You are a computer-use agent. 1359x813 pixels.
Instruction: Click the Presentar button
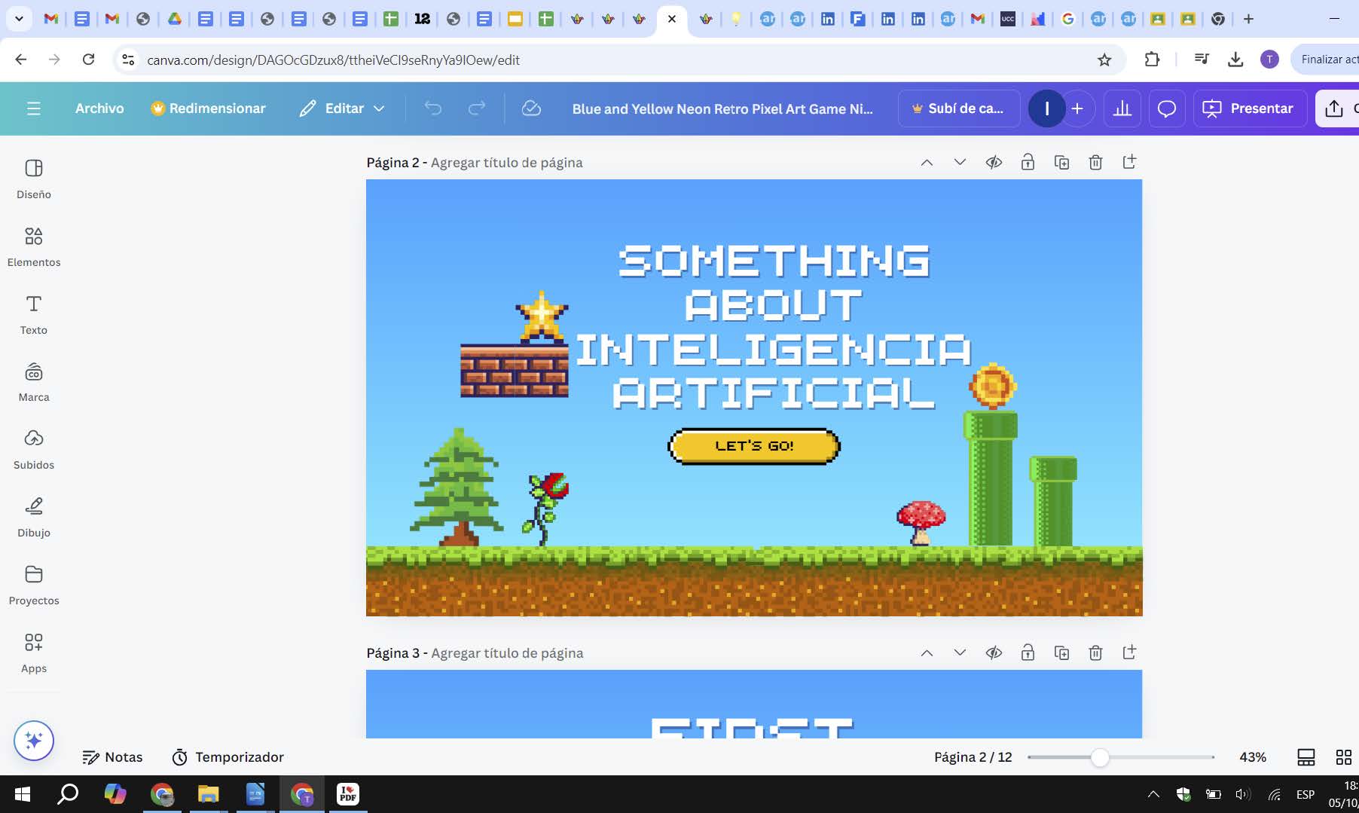point(1248,109)
